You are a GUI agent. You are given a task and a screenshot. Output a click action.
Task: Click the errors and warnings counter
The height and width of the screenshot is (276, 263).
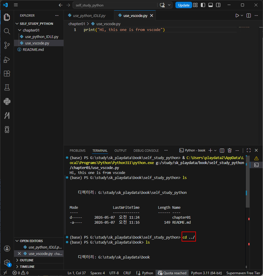tap(21, 273)
